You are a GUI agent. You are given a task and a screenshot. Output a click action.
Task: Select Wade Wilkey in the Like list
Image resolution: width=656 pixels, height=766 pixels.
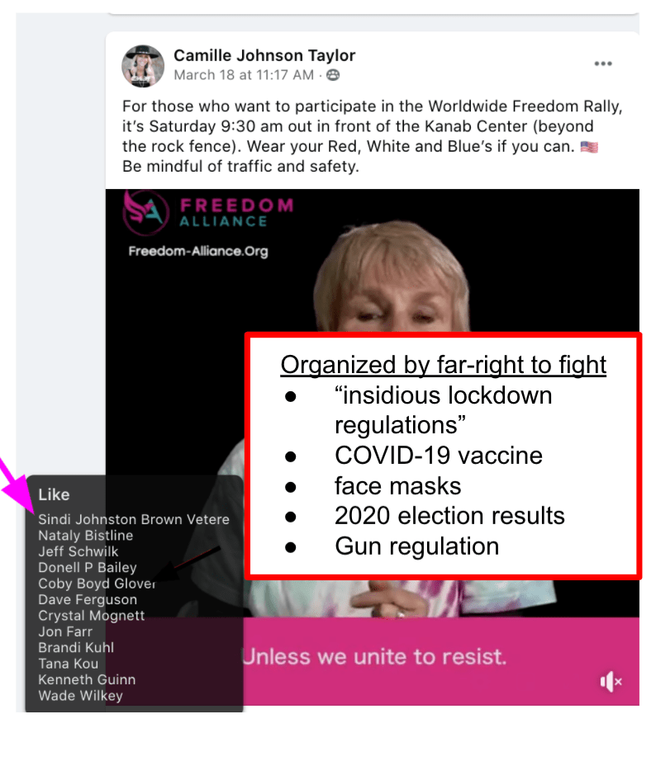[x=81, y=696]
